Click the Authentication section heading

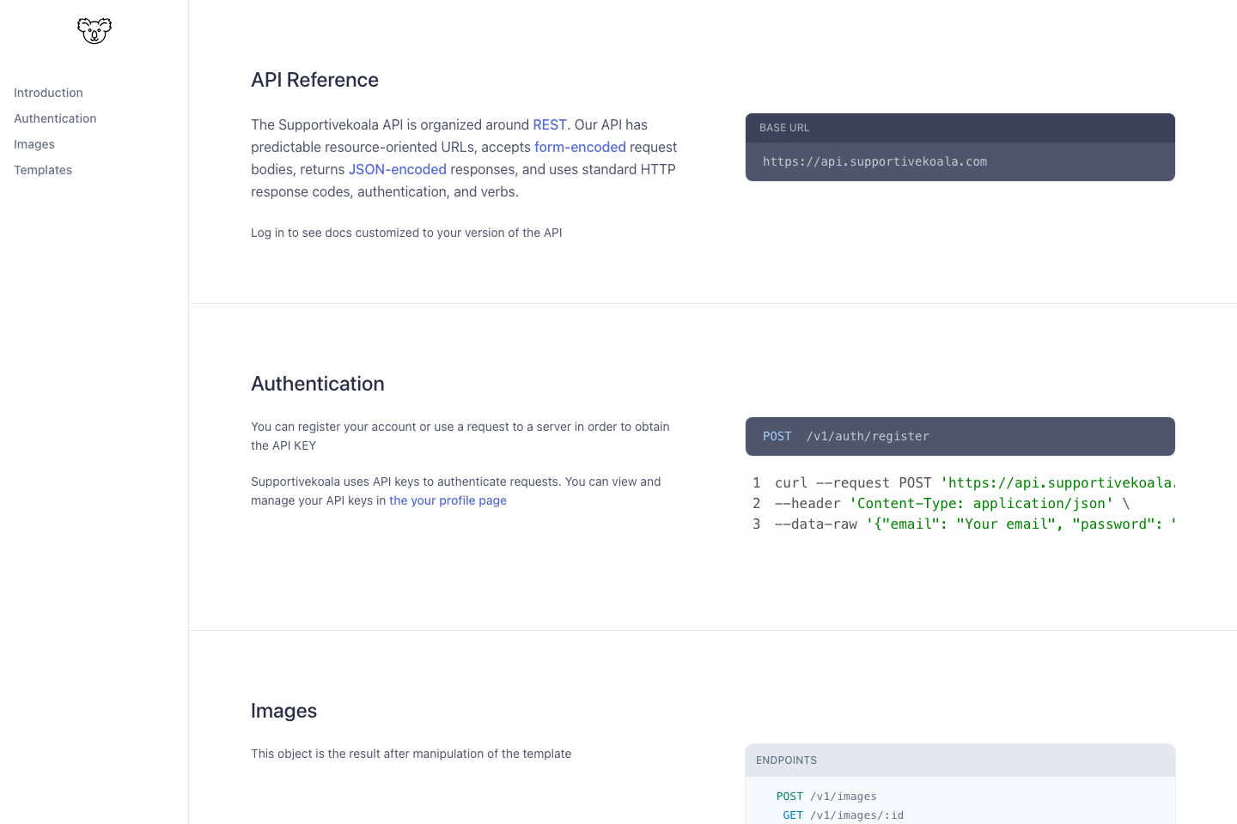coord(317,384)
